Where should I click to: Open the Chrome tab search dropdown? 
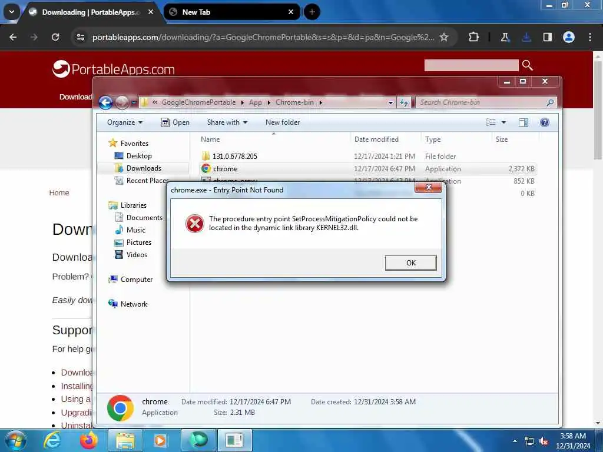click(x=12, y=12)
